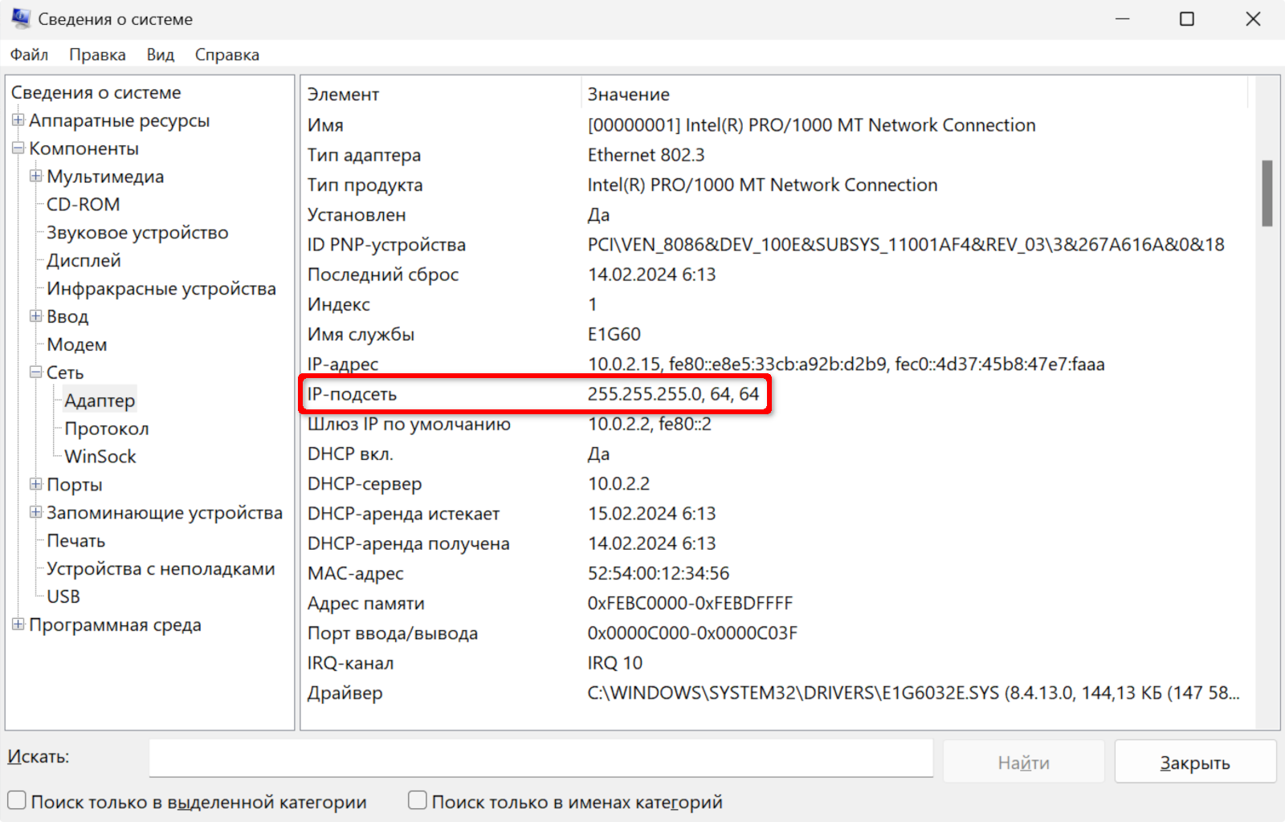1285x822 pixels.
Task: Click the details pane vertical scrollbar thumb
Action: coord(1267,193)
